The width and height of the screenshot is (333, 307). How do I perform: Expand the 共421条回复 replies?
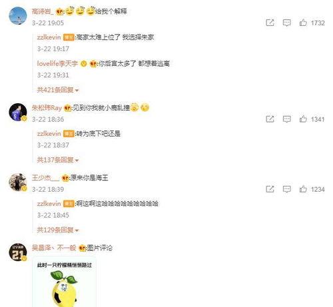tap(58, 90)
